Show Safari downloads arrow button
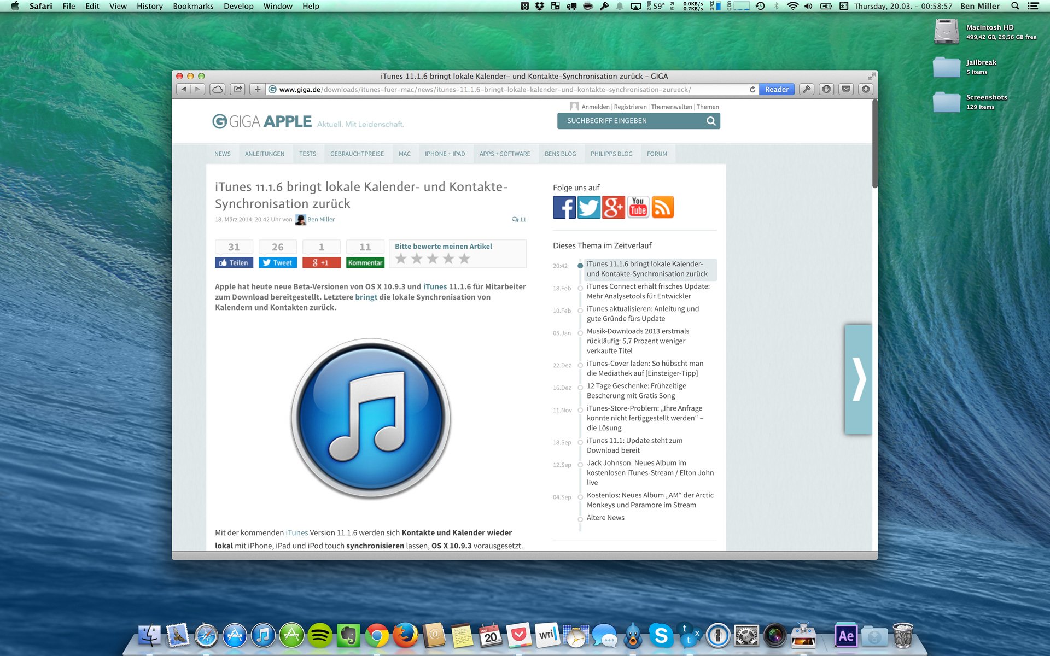Image resolution: width=1050 pixels, height=656 pixels. click(x=866, y=89)
